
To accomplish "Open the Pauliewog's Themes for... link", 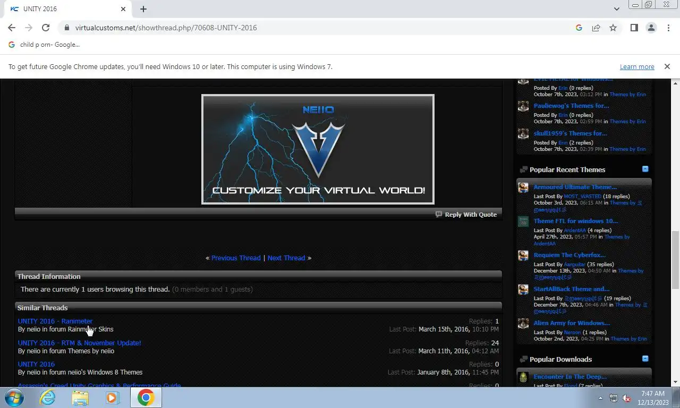I will pos(571,106).
